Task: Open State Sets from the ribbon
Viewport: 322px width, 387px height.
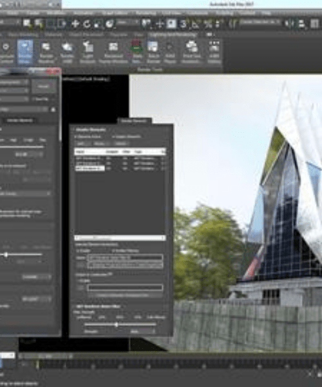Action: click(137, 52)
